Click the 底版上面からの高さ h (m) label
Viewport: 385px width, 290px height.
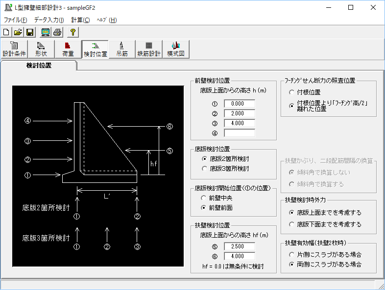(x=233, y=90)
